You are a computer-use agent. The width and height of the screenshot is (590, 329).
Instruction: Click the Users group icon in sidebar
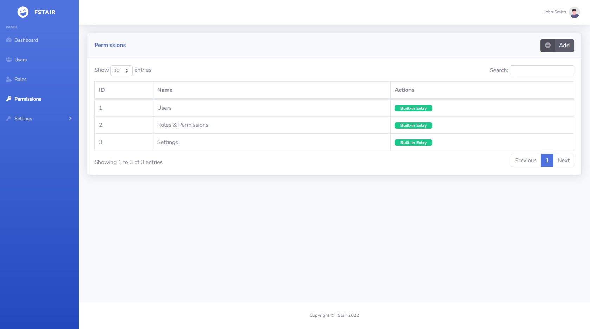click(9, 60)
